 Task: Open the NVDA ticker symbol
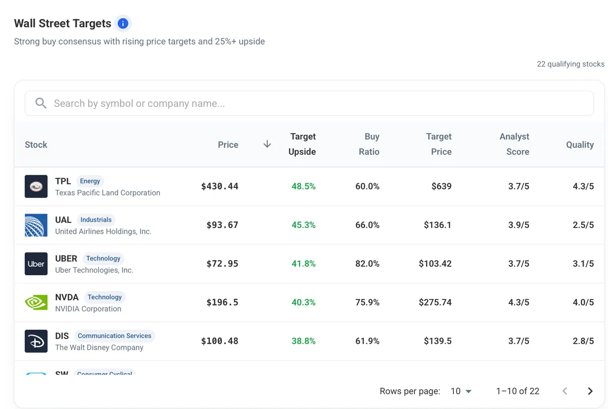(x=67, y=297)
